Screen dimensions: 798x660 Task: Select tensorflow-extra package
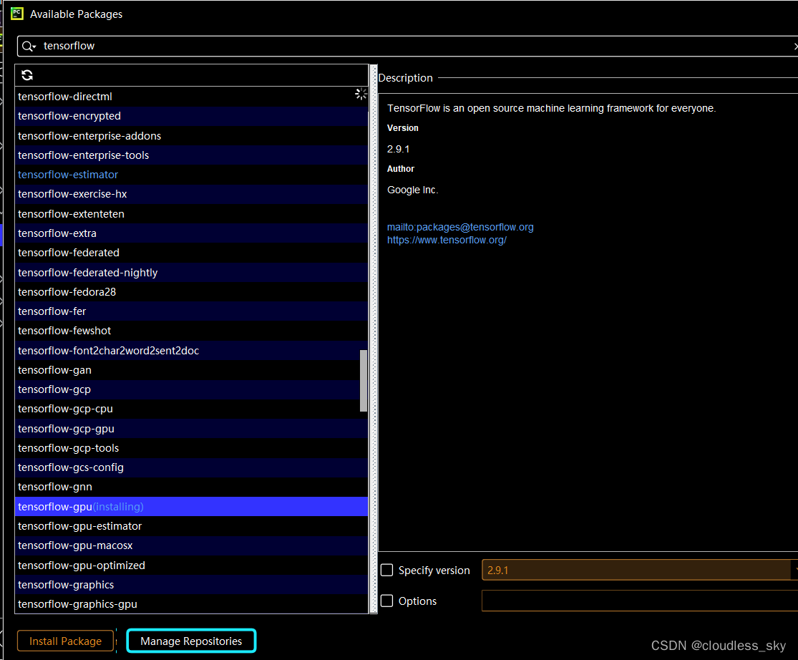(x=191, y=233)
